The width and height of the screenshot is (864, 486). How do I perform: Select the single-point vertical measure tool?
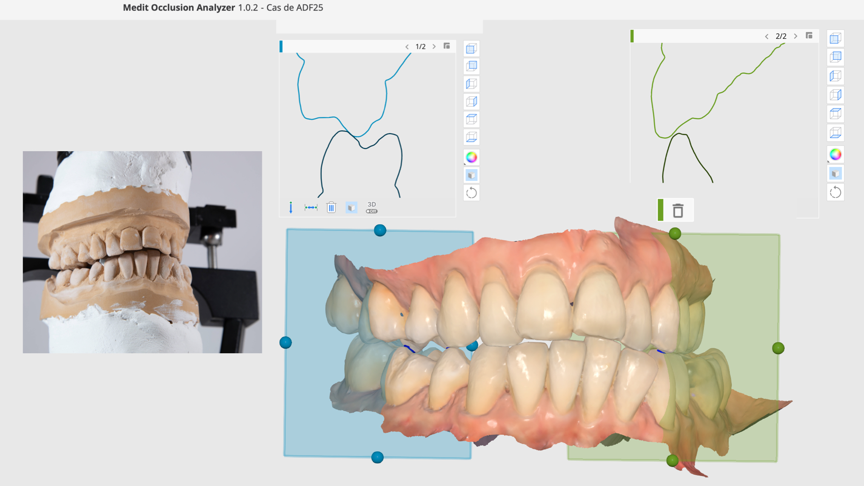[x=291, y=207]
